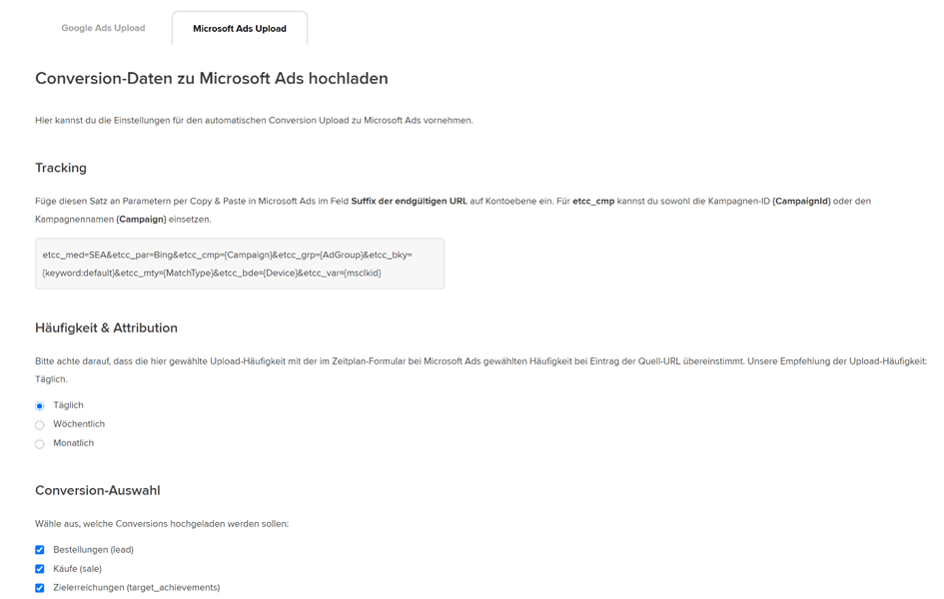Click the Häufigkeit & Attribution heading

pos(106,327)
